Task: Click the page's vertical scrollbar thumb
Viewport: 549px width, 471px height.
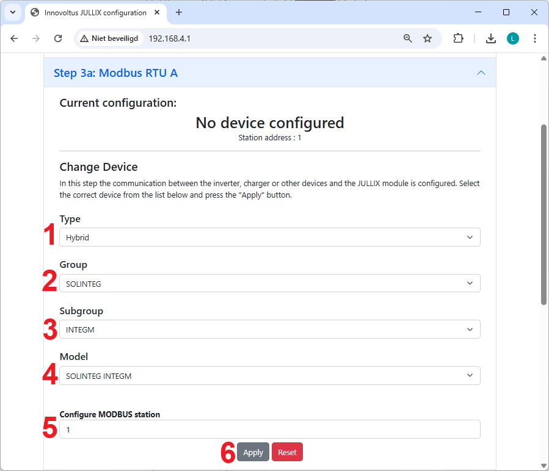Action: tap(544, 214)
